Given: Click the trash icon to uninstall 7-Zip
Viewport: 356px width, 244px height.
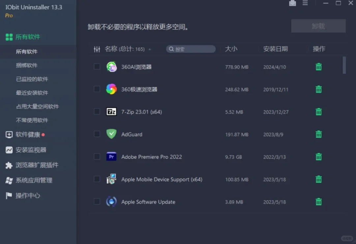Looking at the screenshot, I should coord(318,112).
